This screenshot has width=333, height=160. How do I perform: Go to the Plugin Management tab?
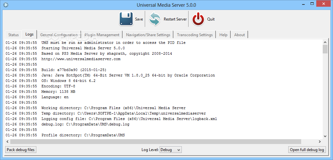coord(102,35)
